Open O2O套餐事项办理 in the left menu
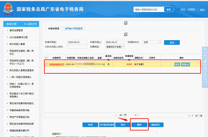This screenshot has height=137, width=208. [x=18, y=37]
